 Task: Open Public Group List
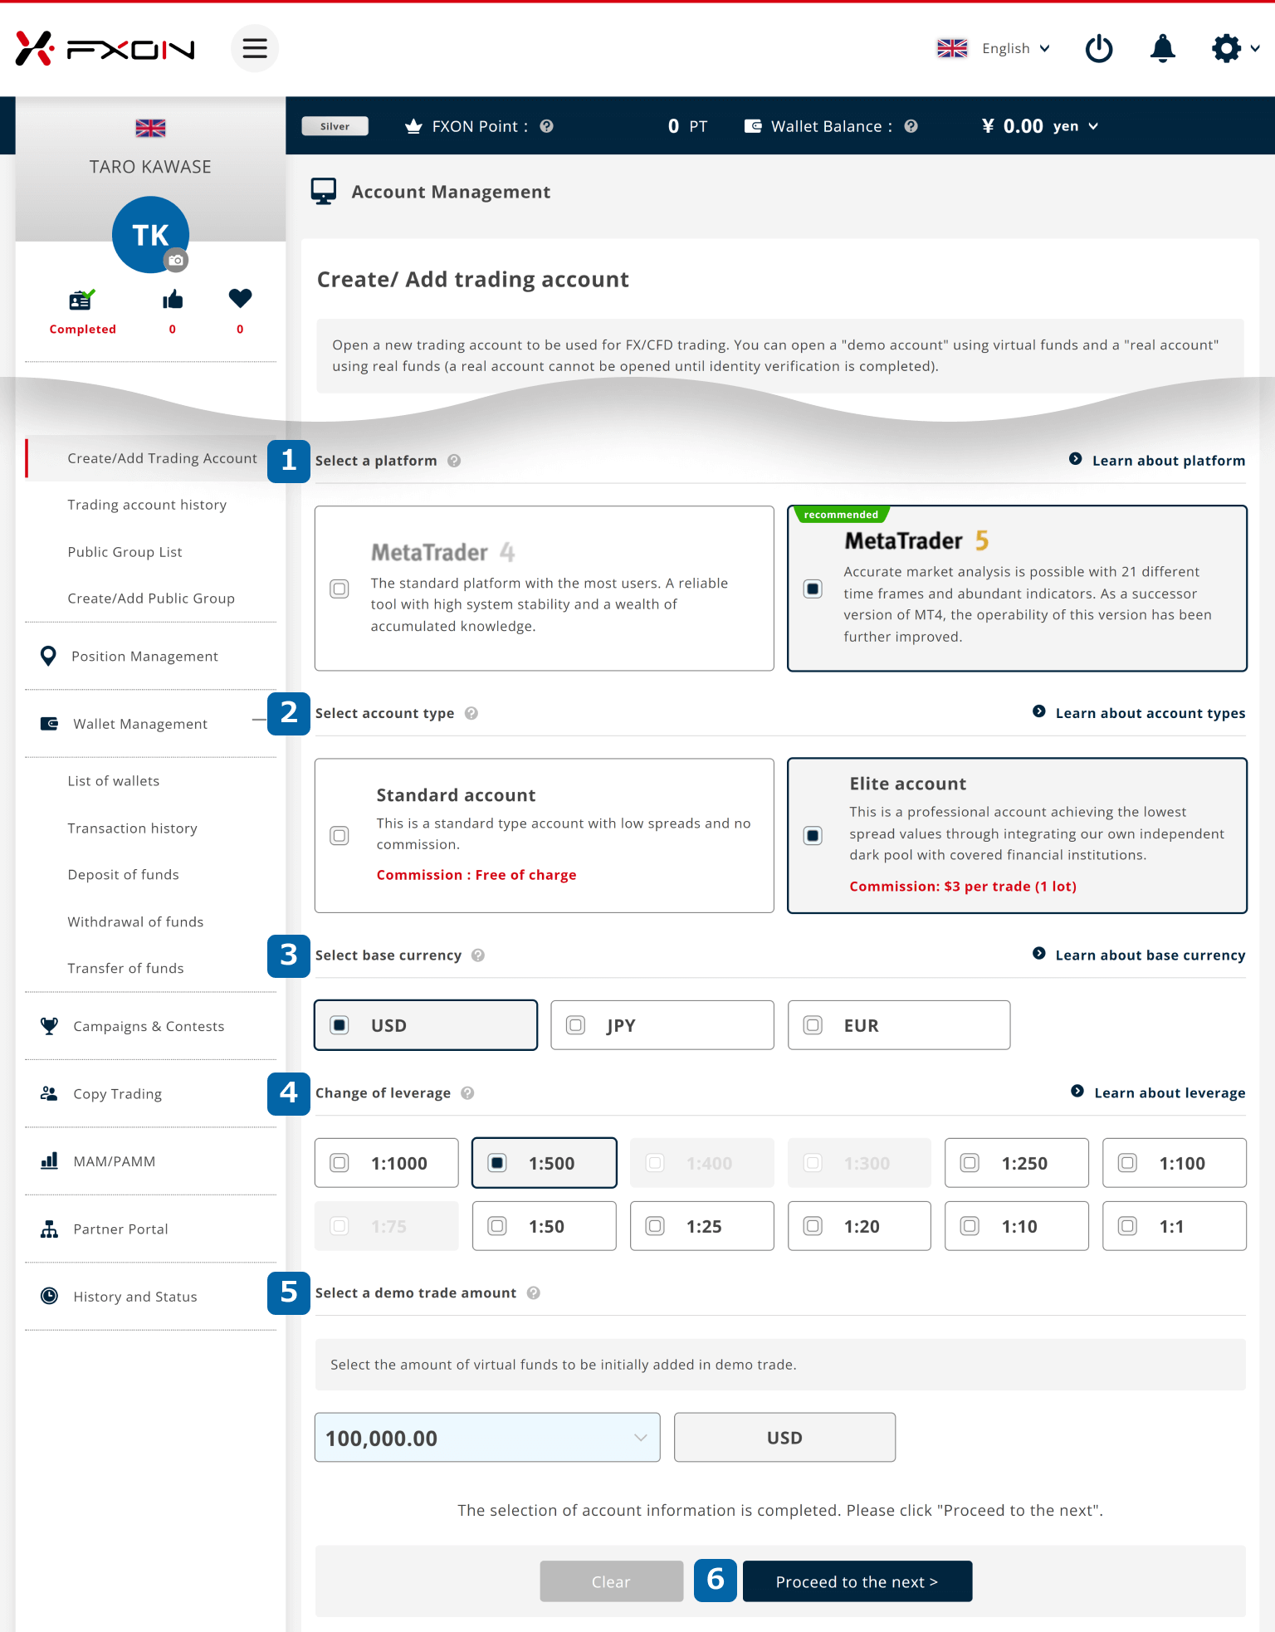125,552
